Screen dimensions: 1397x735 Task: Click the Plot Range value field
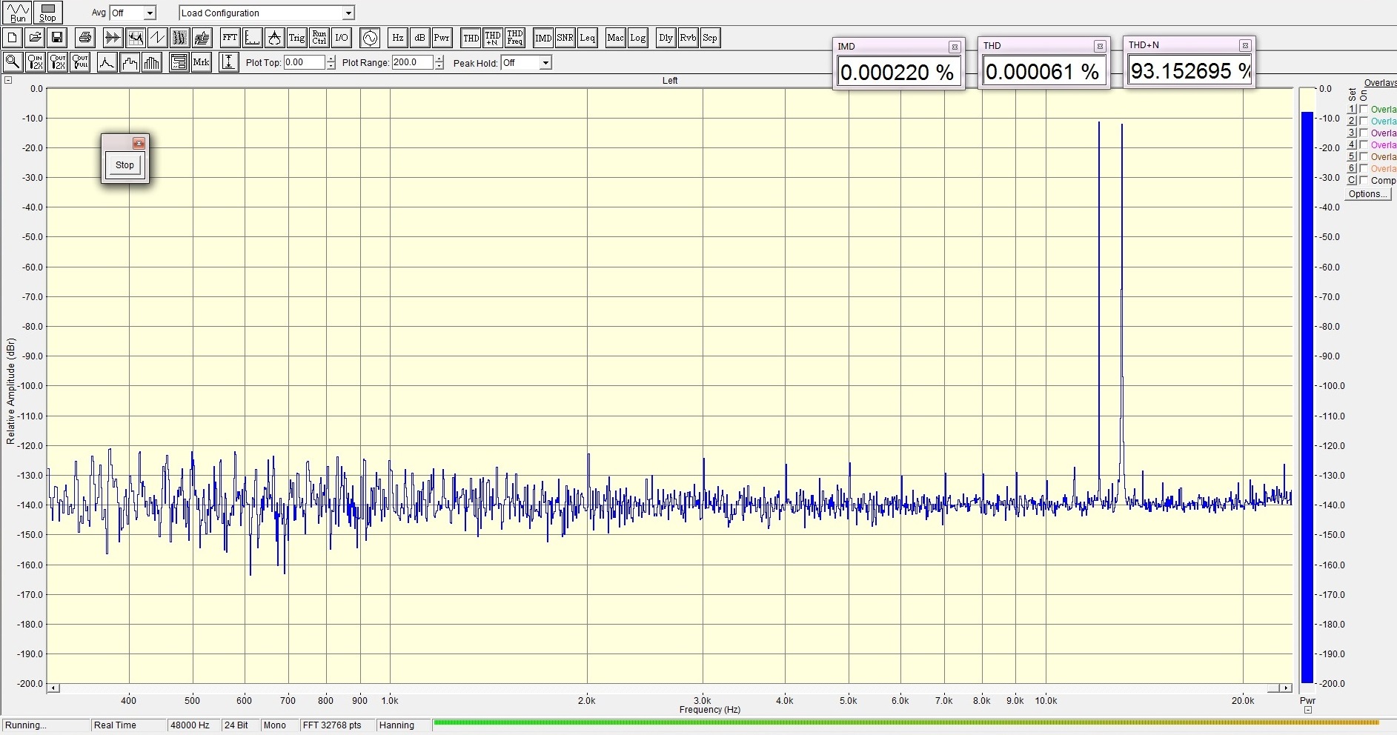pyautogui.click(x=412, y=62)
